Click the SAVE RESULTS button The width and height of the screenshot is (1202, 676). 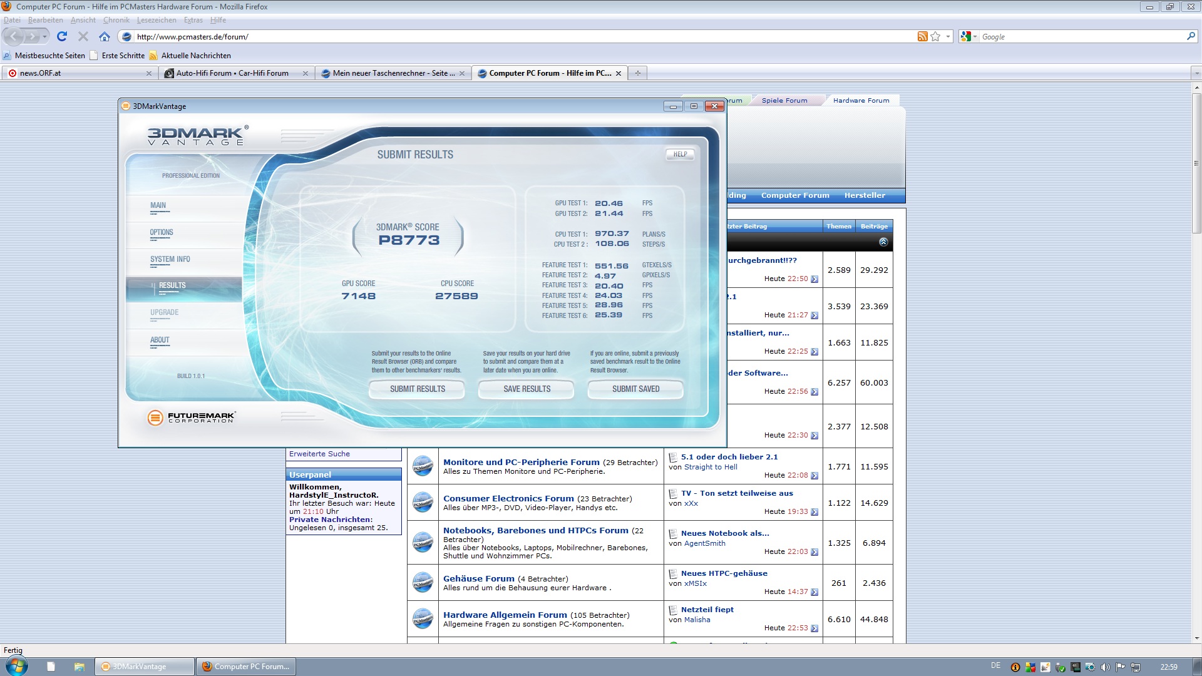point(527,389)
